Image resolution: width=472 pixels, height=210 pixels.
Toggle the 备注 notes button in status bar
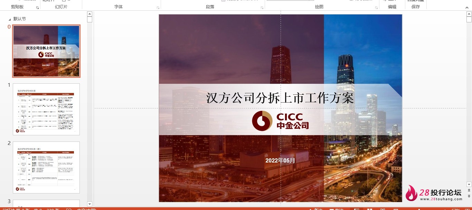coord(315,209)
